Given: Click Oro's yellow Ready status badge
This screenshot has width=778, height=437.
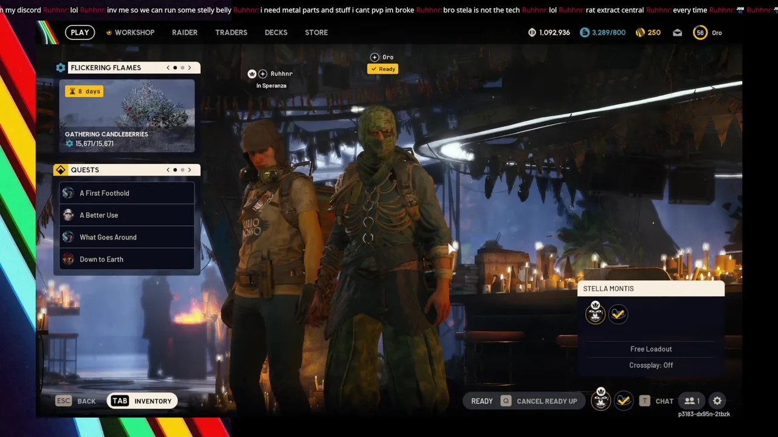Looking at the screenshot, I should 383,69.
